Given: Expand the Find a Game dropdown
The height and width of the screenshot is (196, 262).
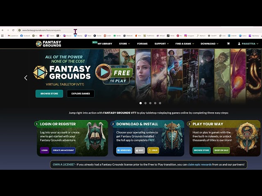Looking at the screenshot, I should tap(185, 44).
